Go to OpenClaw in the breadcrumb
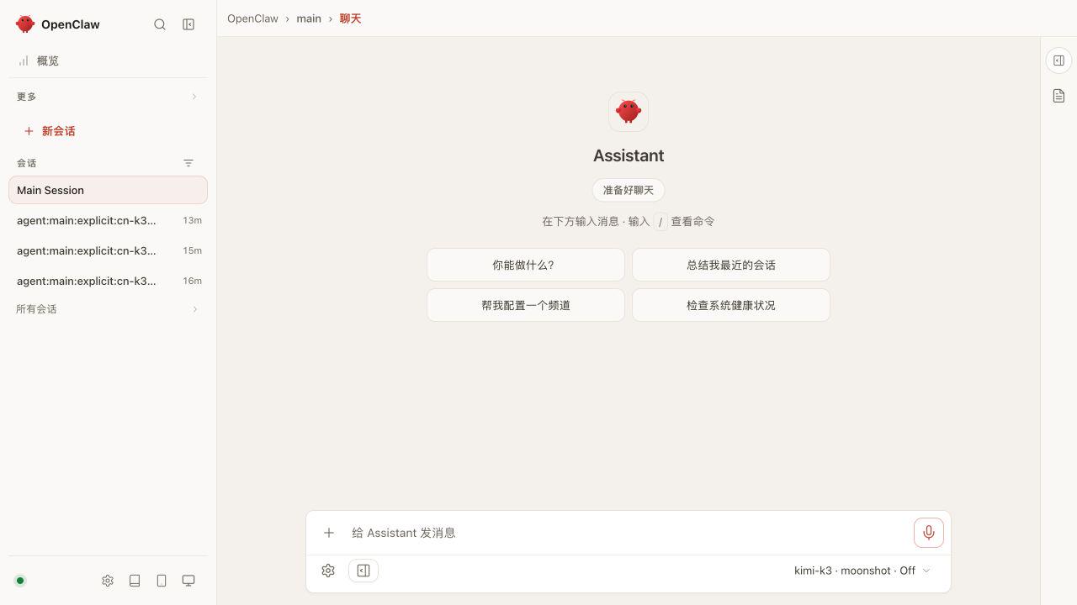 click(252, 18)
